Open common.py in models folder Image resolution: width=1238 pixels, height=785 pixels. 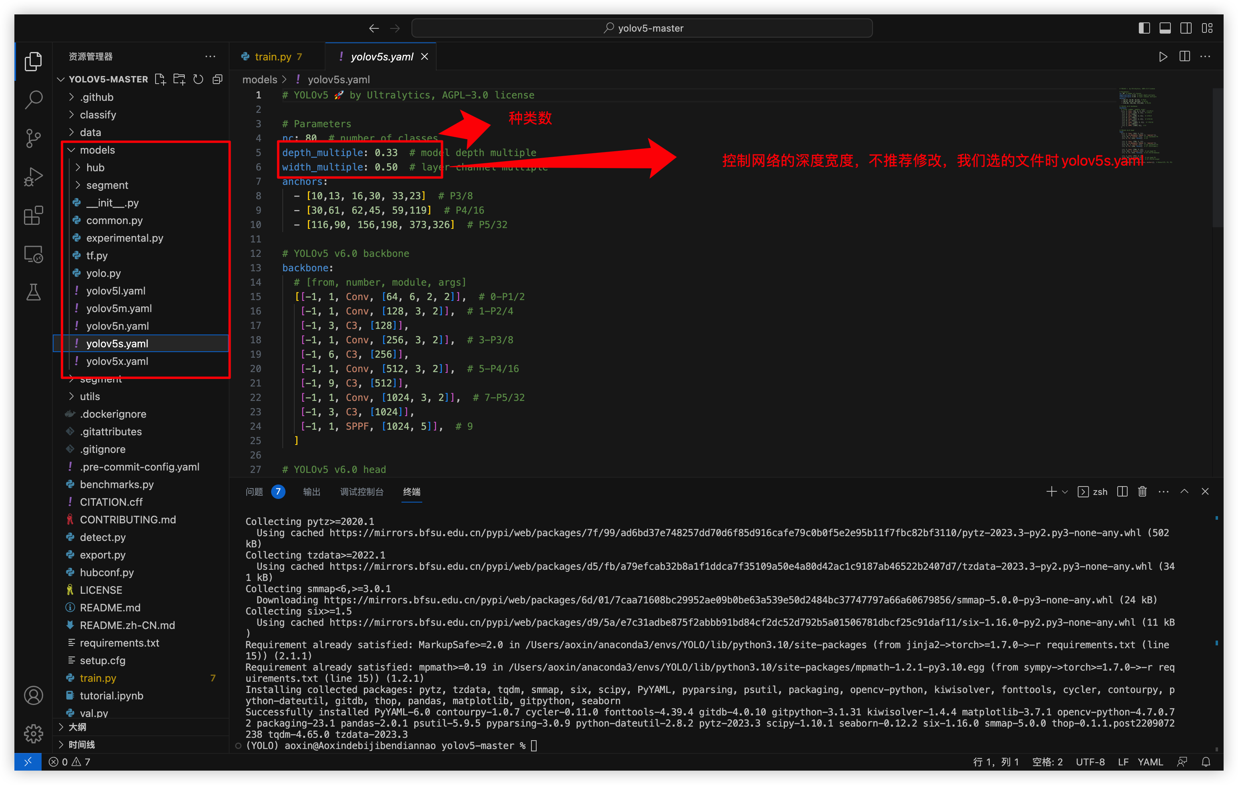(x=141, y=220)
